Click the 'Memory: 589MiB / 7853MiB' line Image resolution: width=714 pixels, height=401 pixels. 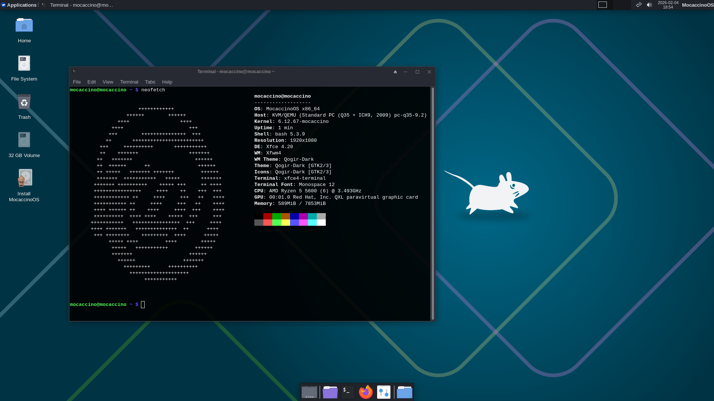point(290,203)
